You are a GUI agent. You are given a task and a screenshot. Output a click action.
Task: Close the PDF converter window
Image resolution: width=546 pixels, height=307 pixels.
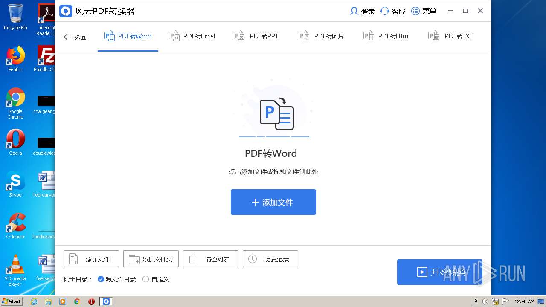(x=480, y=11)
